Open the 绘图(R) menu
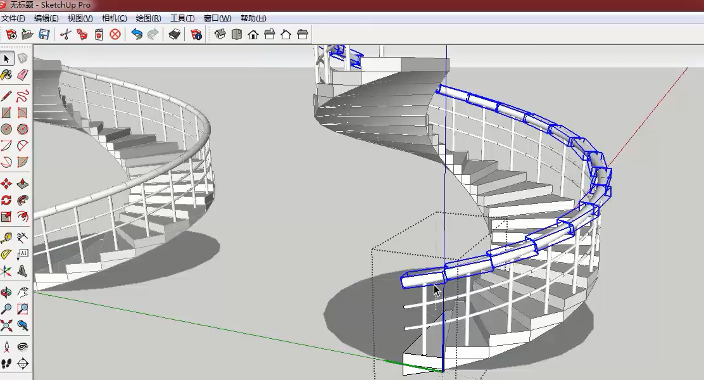The height and width of the screenshot is (380, 704). click(148, 18)
